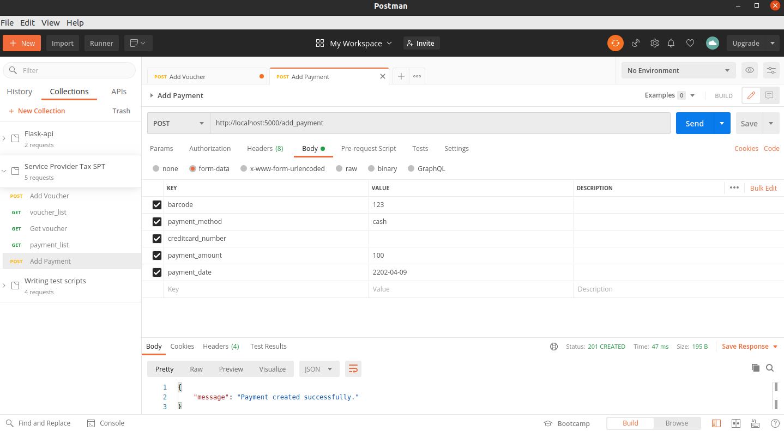
Task: Open the Test Results response tab
Action: coord(268,347)
